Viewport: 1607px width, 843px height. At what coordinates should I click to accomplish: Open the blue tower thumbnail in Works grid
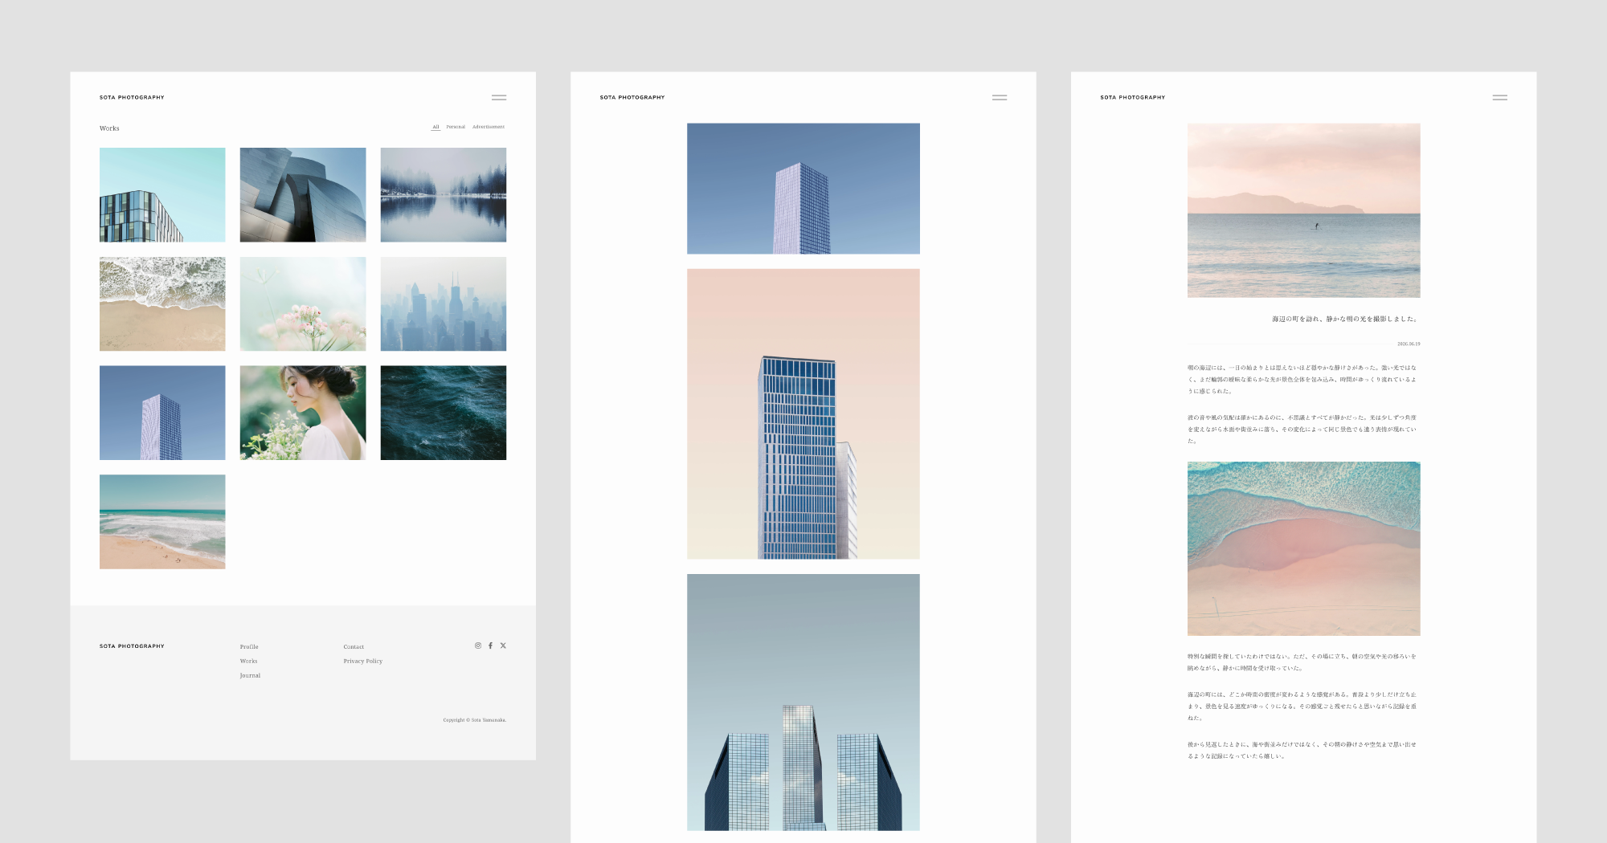[162, 413]
